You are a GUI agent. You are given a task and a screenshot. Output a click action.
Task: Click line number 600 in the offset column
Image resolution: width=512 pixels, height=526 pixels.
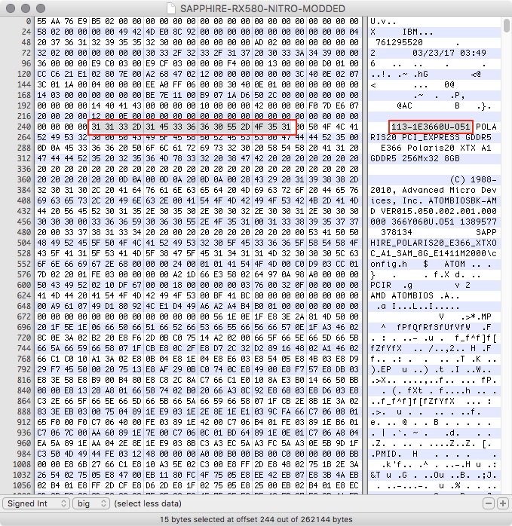(24, 285)
